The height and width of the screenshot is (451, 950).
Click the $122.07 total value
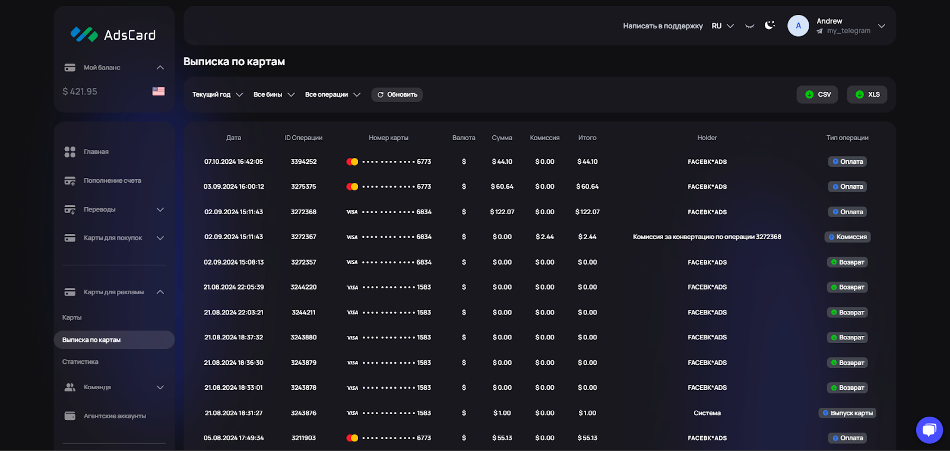tap(587, 212)
